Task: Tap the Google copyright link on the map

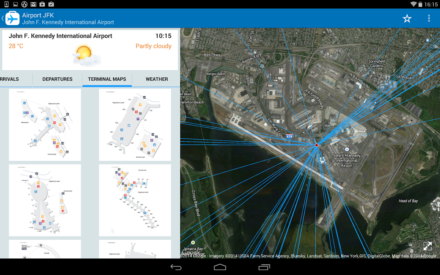Action: tap(199, 256)
